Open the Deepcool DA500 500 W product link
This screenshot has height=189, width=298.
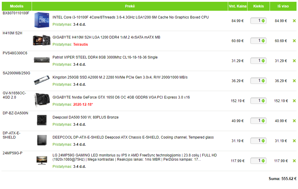(x=85, y=117)
